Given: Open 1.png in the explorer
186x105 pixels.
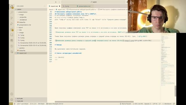Looking at the screenshot, I should pos(22,35).
